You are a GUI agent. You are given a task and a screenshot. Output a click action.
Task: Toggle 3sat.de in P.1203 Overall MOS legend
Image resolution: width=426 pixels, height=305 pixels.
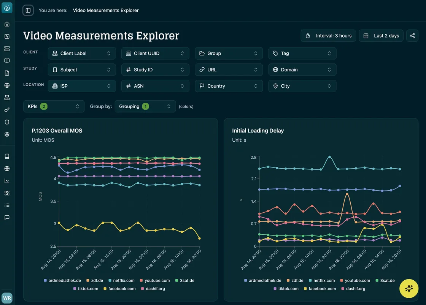(185, 281)
